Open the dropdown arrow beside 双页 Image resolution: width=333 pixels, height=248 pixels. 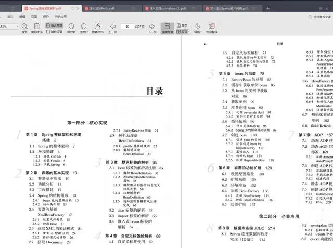tap(189, 32)
